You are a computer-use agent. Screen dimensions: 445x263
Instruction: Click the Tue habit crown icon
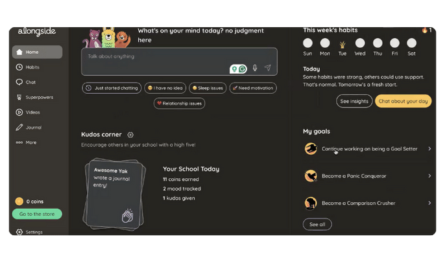[x=343, y=44]
